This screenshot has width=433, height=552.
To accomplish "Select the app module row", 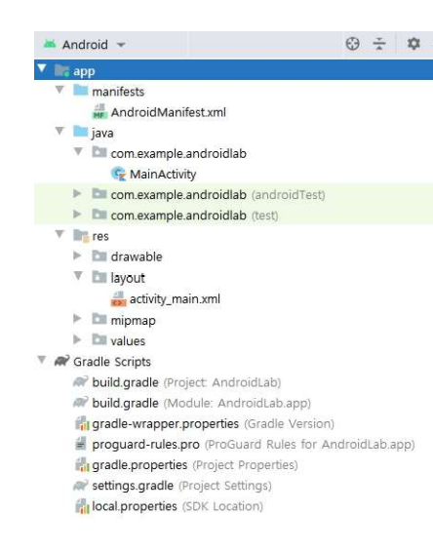I will 233,69.
